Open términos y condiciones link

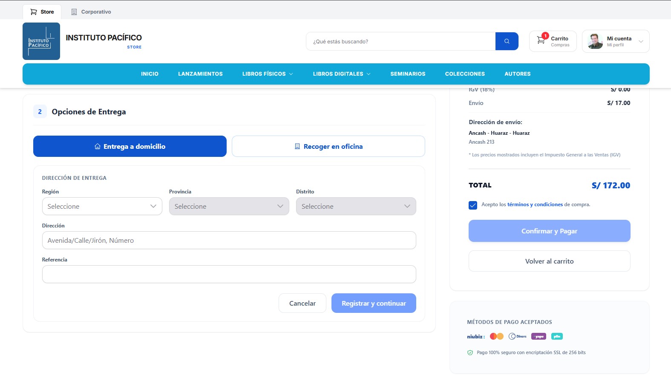tap(535, 204)
